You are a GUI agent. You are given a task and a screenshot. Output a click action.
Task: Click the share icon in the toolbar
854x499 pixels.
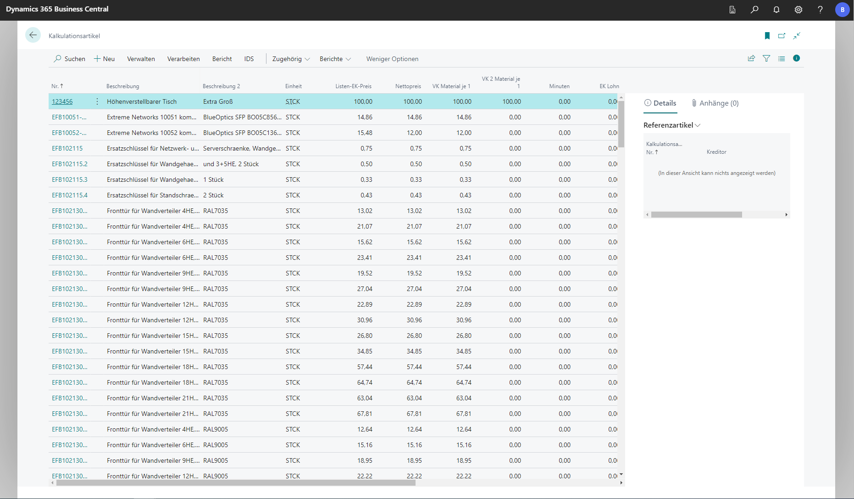pyautogui.click(x=751, y=58)
